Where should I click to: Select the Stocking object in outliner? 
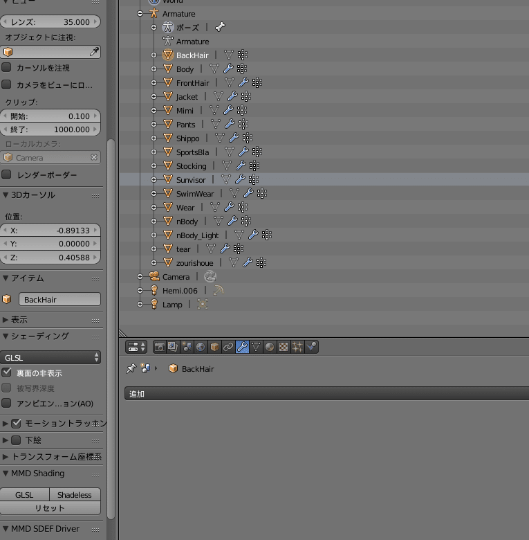[x=192, y=166]
